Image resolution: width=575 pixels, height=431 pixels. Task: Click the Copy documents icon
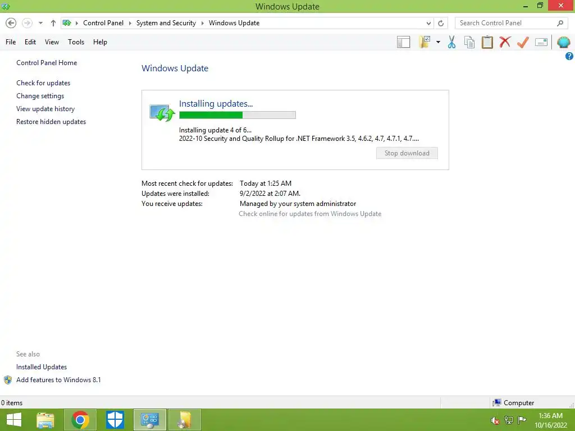(x=469, y=42)
